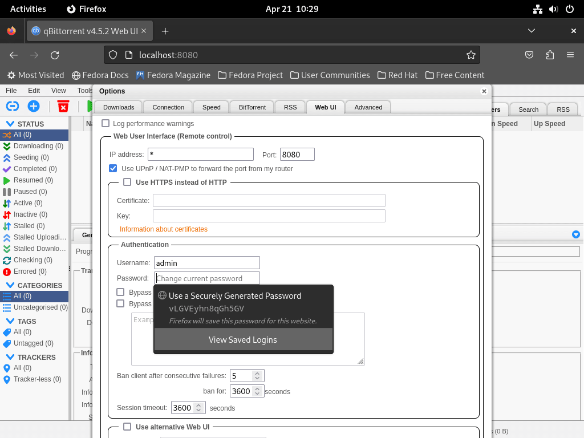
Task: Select the Errored status filter
Action: 33,271
